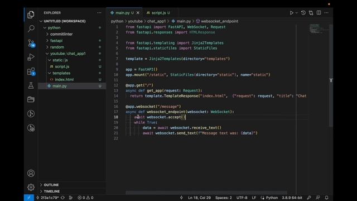Open the run options dropdown arrow

296,13
